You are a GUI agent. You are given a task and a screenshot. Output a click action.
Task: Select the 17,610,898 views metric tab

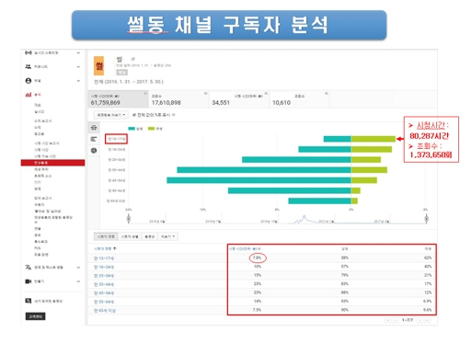178,99
